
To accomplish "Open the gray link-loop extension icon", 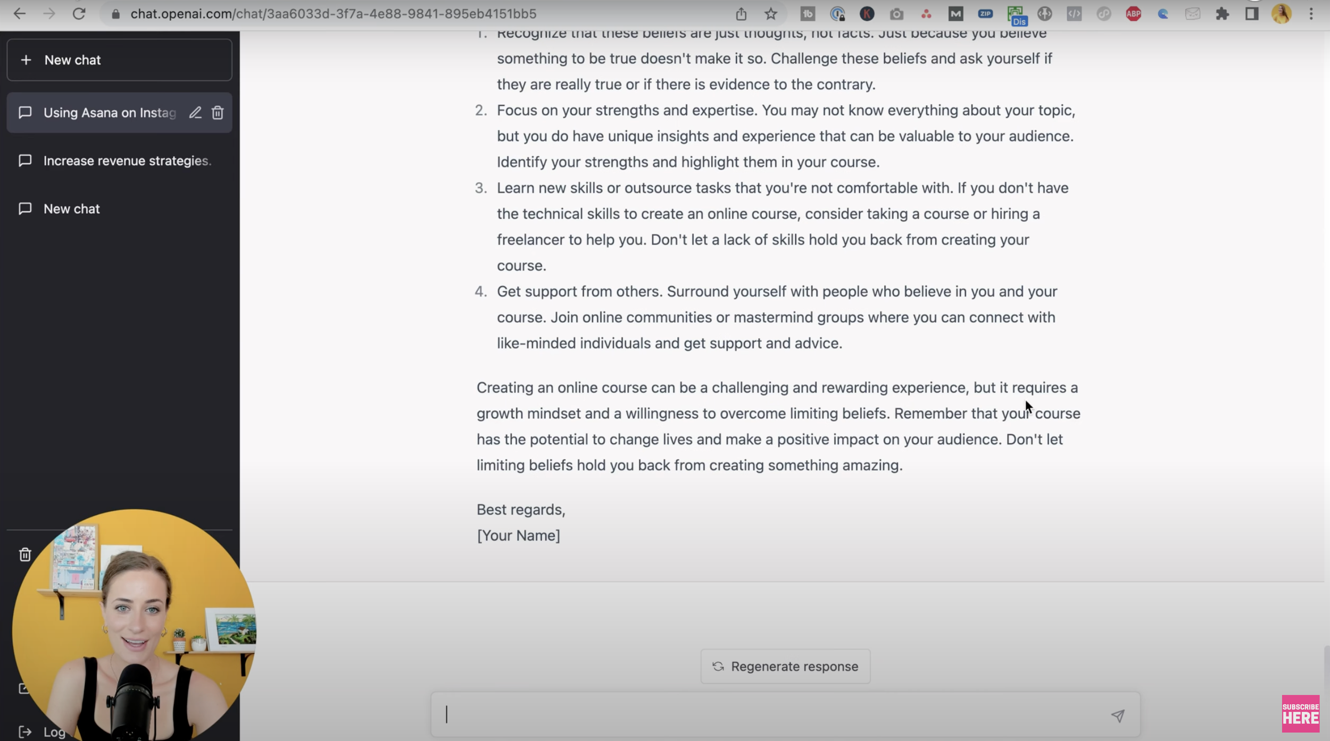I will click(1104, 14).
